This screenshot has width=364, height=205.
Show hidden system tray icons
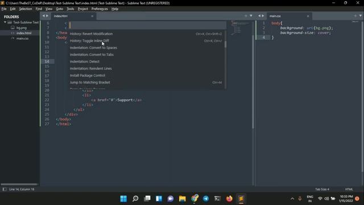[292, 199]
